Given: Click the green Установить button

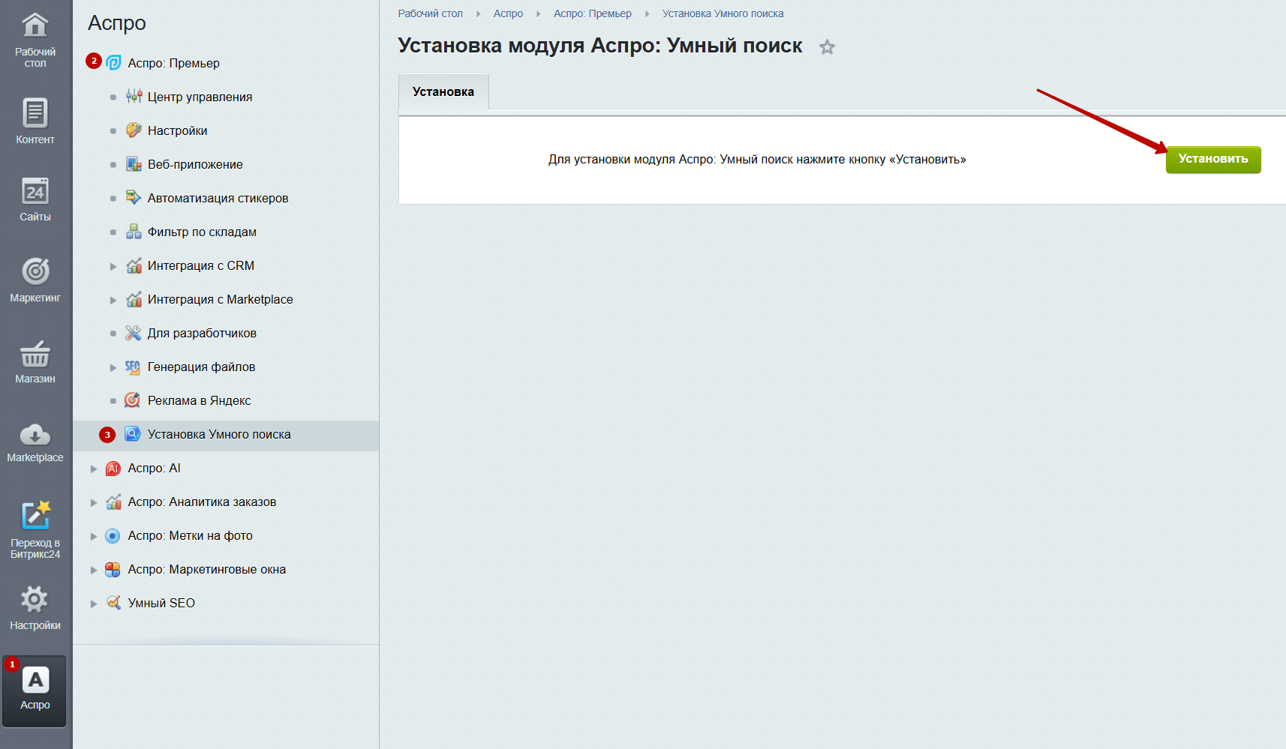Looking at the screenshot, I should point(1213,159).
